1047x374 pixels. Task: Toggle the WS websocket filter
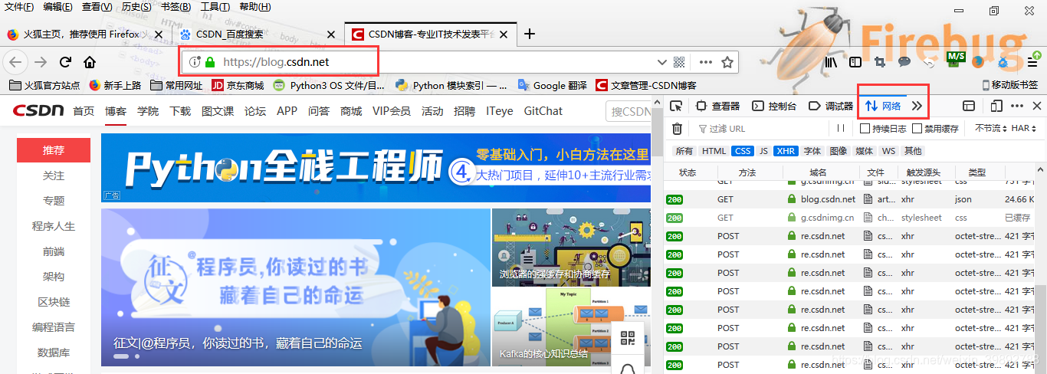tap(888, 151)
